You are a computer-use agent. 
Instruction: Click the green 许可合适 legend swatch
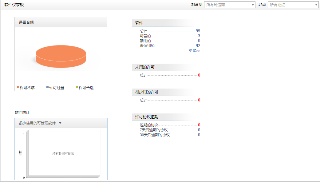(x=77, y=87)
